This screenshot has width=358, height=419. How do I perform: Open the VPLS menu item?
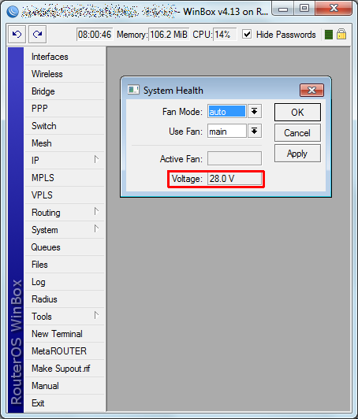pyautogui.click(x=65, y=195)
